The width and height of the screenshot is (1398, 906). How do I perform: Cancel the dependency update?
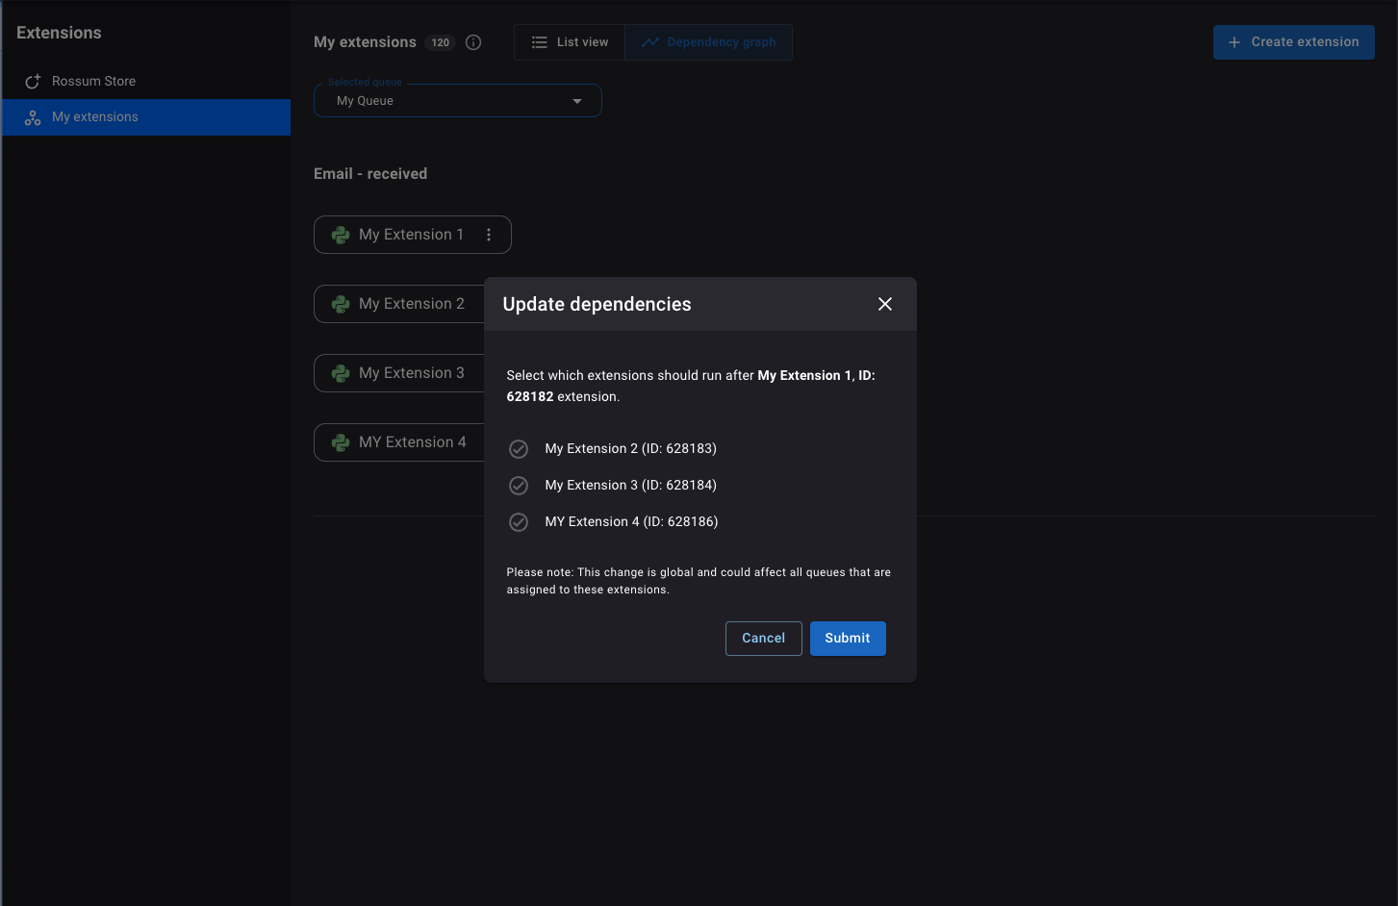pos(764,639)
